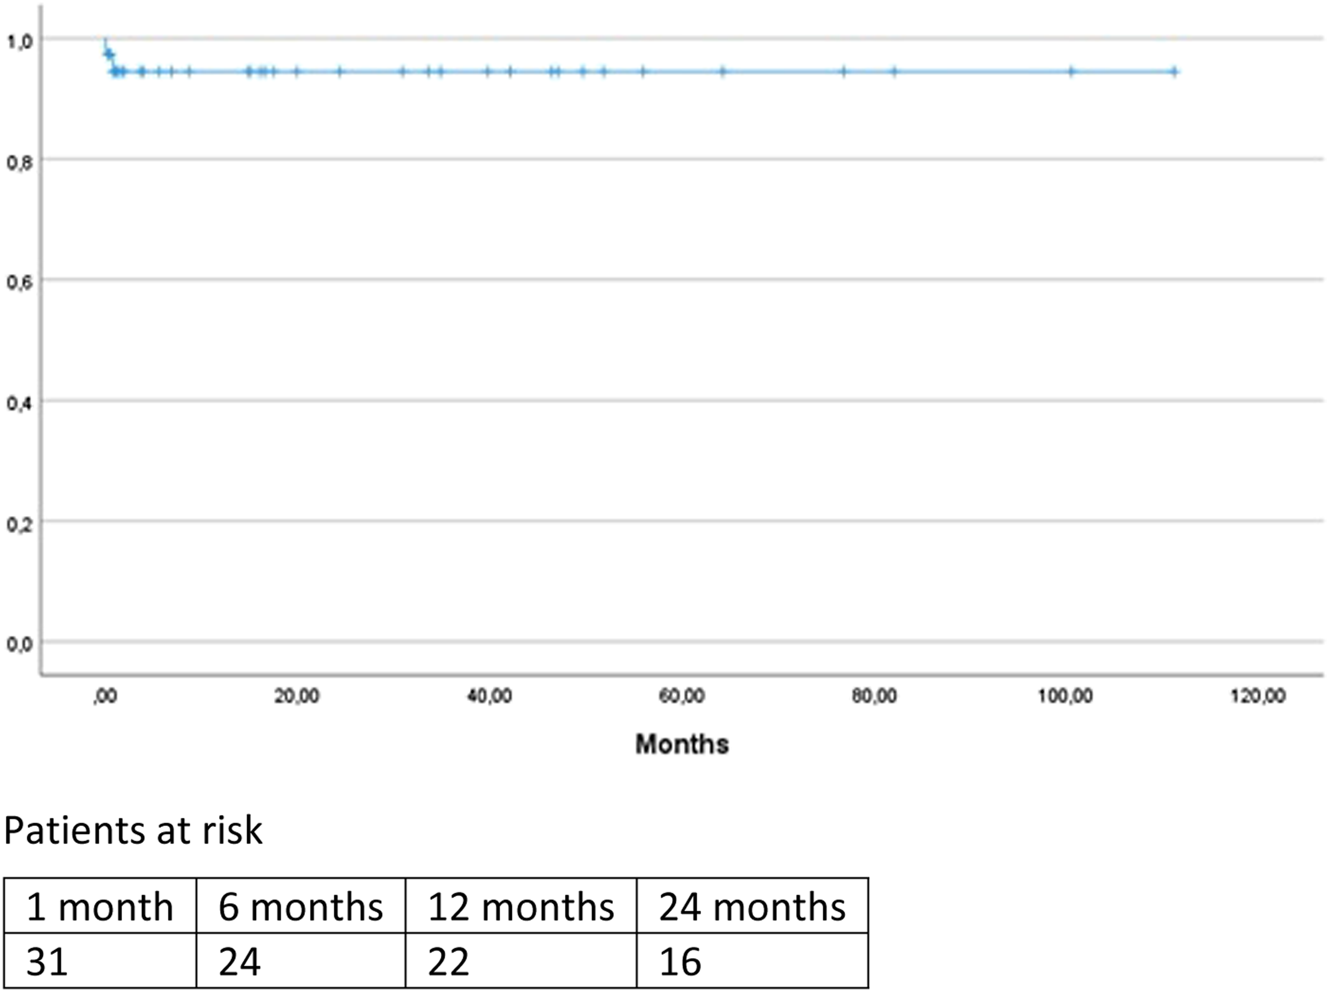This screenshot has height=992, width=1329.
Task: Select the 0,0 y-axis label
Action: pos(19,644)
